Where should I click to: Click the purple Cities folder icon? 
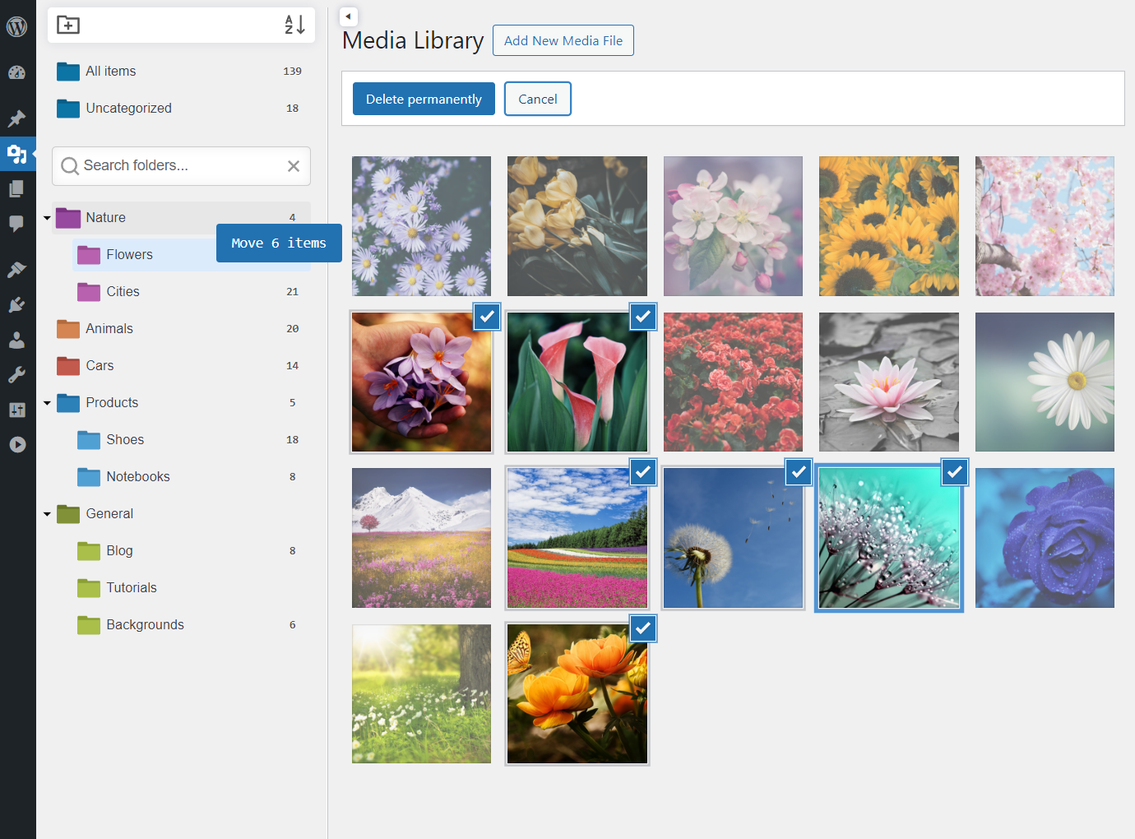pyautogui.click(x=89, y=292)
